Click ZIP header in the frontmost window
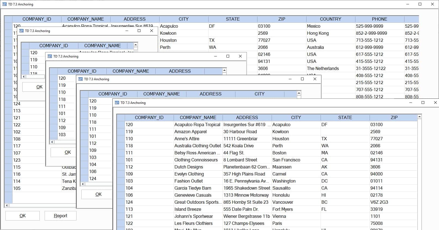This screenshot has width=439, height=230. pos(394,117)
